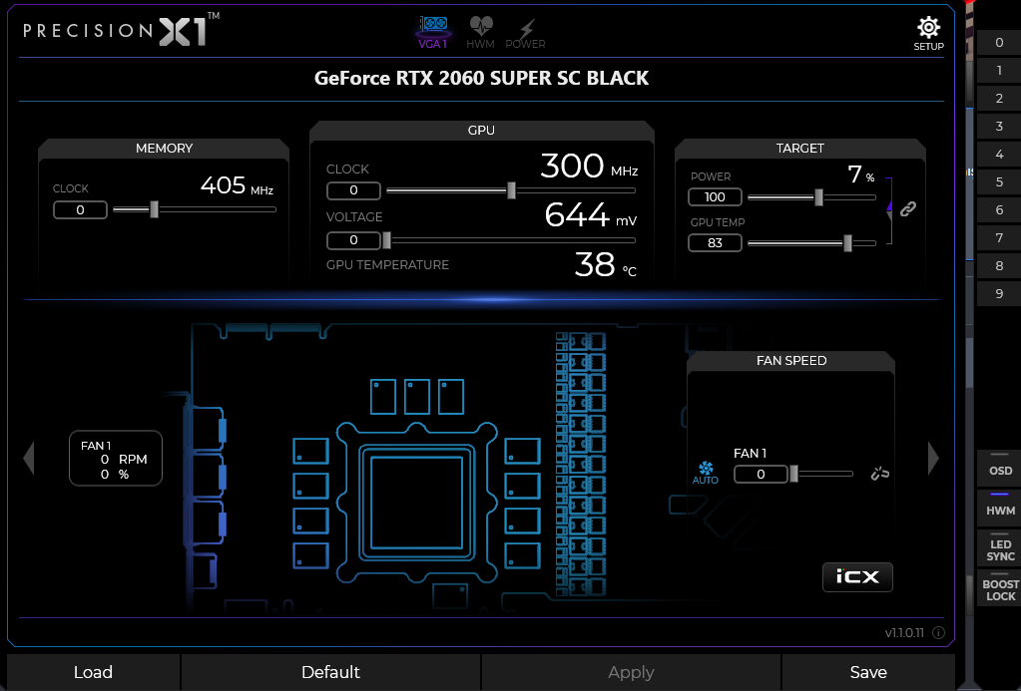Click the power target slider handle

[x=818, y=197]
